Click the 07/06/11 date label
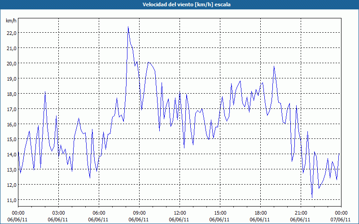 click(341, 220)
